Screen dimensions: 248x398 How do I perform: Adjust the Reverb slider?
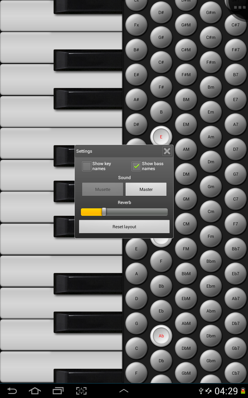[104, 212]
